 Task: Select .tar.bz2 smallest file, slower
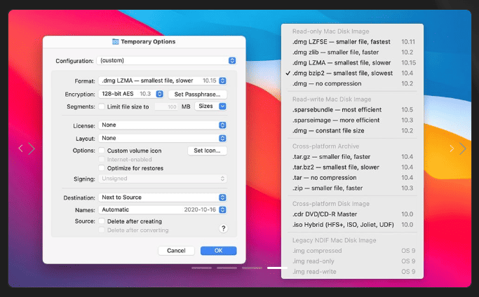352,167
